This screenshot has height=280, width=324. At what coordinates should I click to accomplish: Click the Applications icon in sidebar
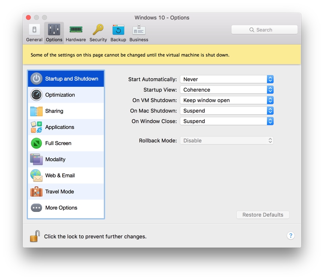[36, 127]
